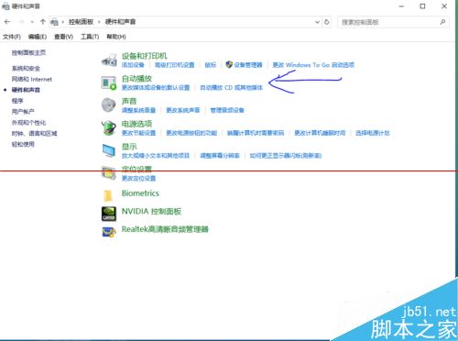Open the Display monitor icon
Viewport: 458px width, 341px height.
(x=109, y=150)
